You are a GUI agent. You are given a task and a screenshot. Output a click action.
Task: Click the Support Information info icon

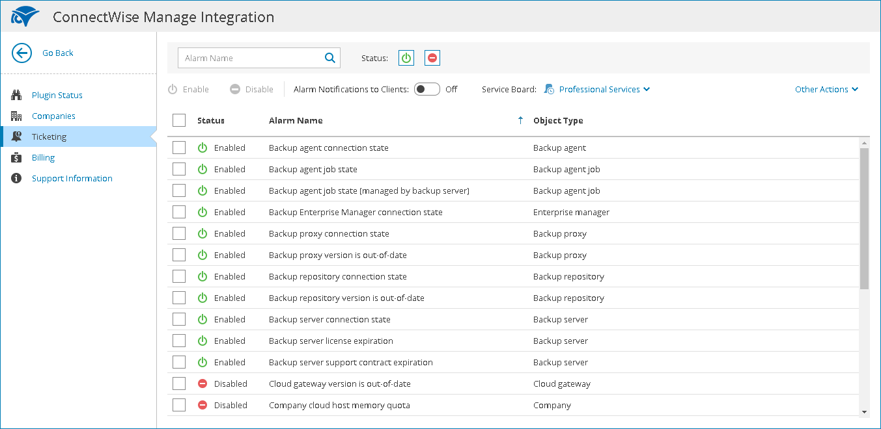(17, 179)
